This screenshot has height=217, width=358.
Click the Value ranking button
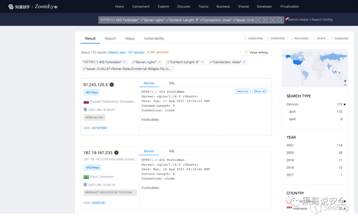point(256,53)
